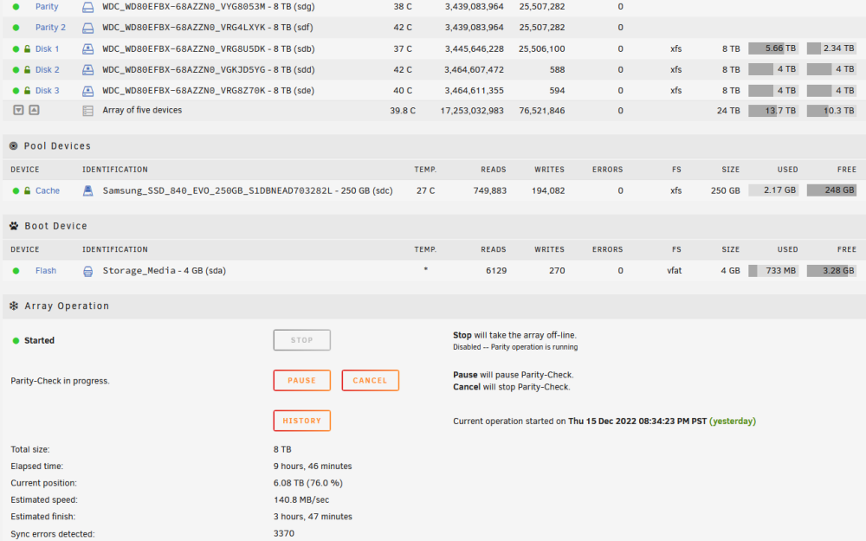Click the drive icon of Disk 2 sdd
The height and width of the screenshot is (541, 866).
point(87,70)
